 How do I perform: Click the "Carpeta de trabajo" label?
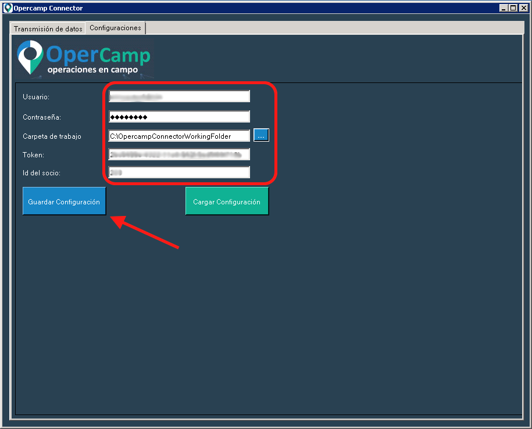click(x=52, y=136)
